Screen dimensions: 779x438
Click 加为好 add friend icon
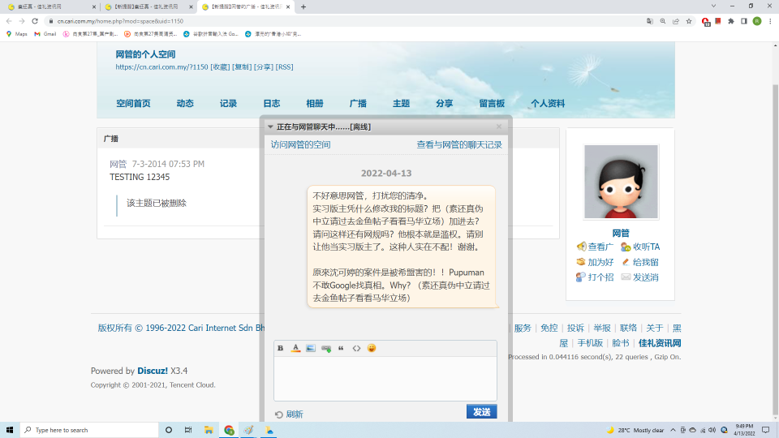[595, 262]
